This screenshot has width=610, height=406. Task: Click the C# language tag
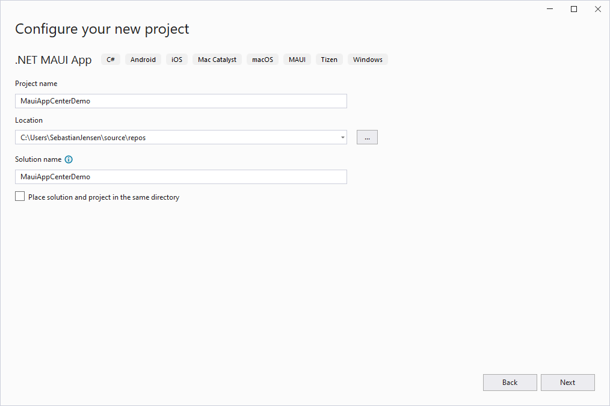(x=111, y=60)
